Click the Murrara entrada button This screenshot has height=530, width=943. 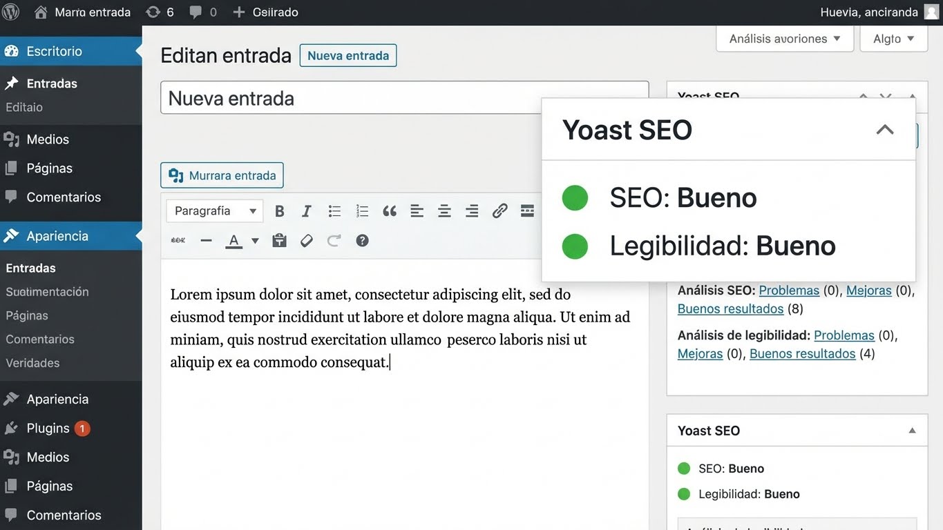pyautogui.click(x=222, y=175)
